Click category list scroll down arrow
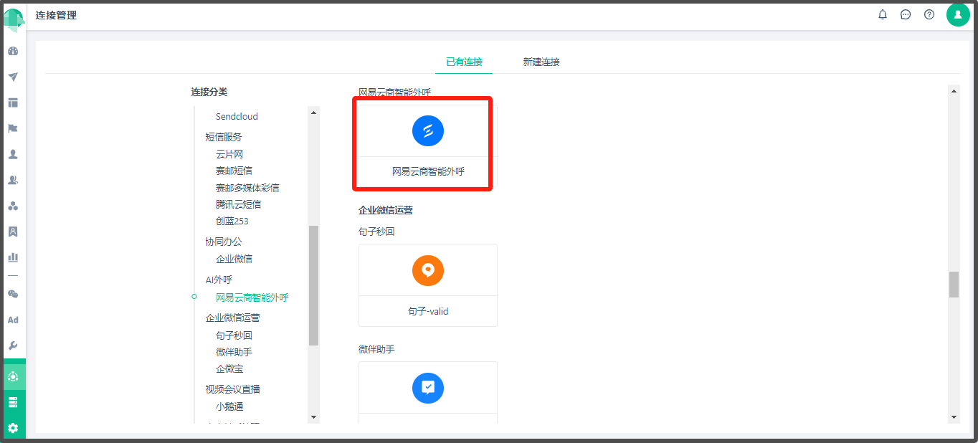The image size is (978, 443). 313,416
